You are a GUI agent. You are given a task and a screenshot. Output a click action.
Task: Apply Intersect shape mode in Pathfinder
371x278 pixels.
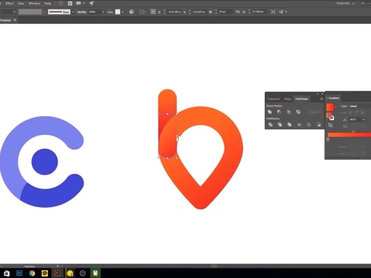click(288, 112)
